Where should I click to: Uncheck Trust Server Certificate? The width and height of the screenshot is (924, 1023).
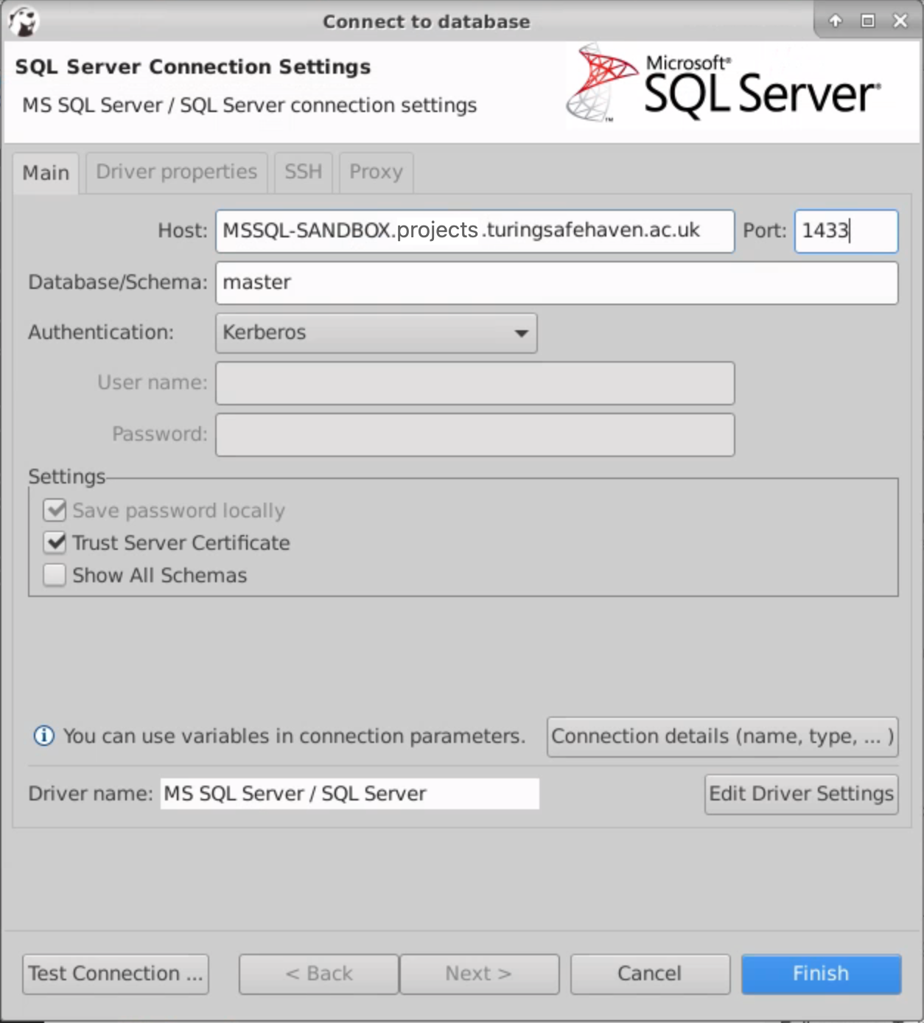pos(55,542)
